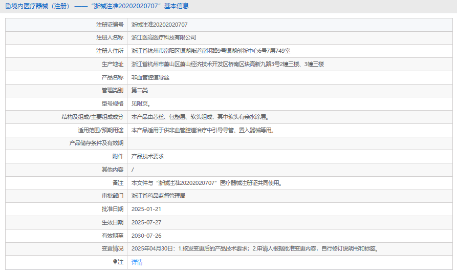Click the 生效日期 row label

click(x=113, y=222)
